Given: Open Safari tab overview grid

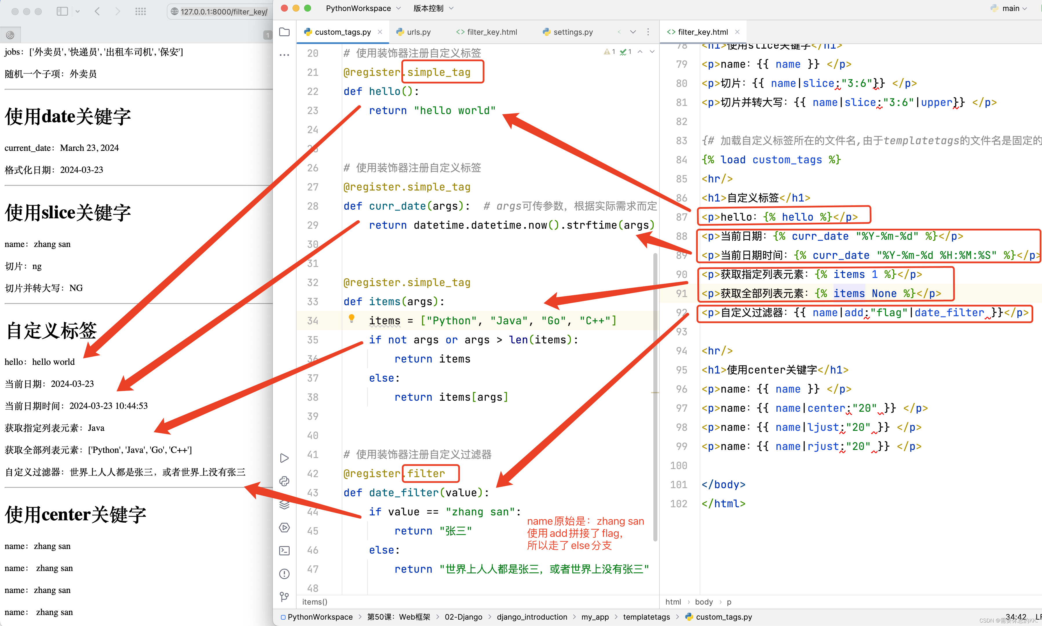Looking at the screenshot, I should pyautogui.click(x=140, y=11).
